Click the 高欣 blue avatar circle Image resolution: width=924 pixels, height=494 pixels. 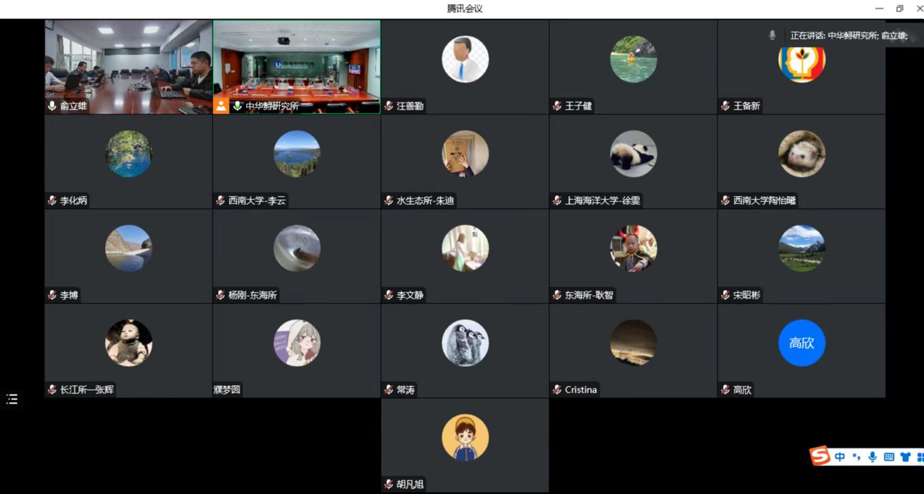point(801,343)
